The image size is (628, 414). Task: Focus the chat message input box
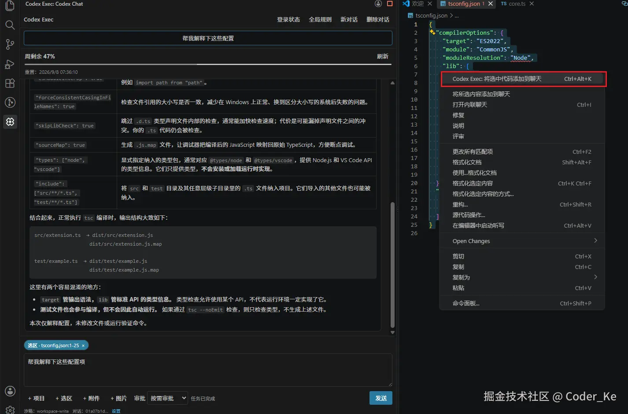(x=208, y=370)
